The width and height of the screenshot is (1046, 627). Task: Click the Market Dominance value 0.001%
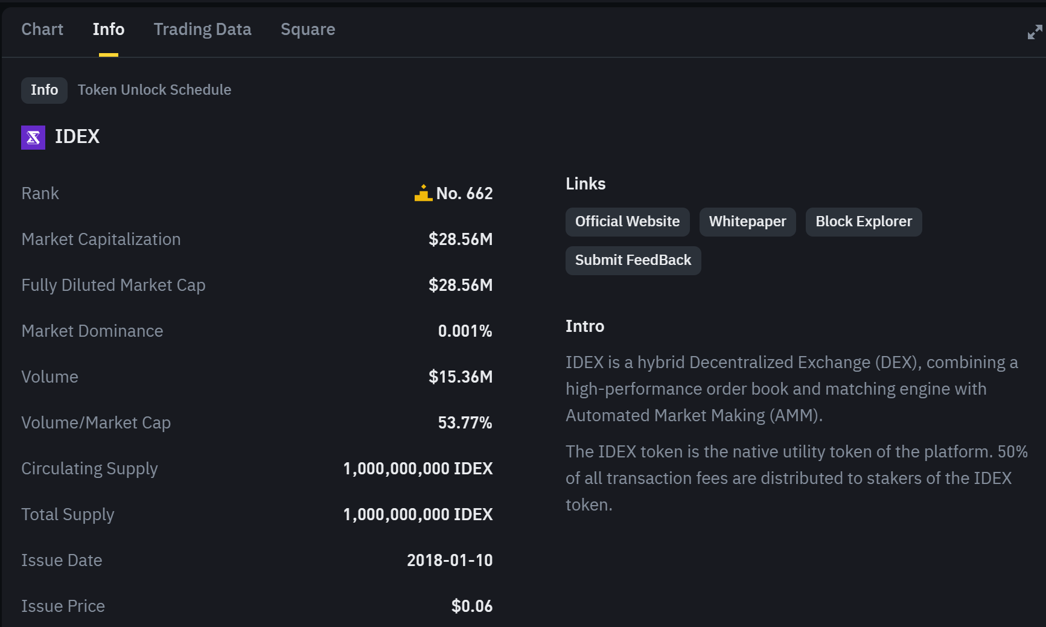(465, 331)
